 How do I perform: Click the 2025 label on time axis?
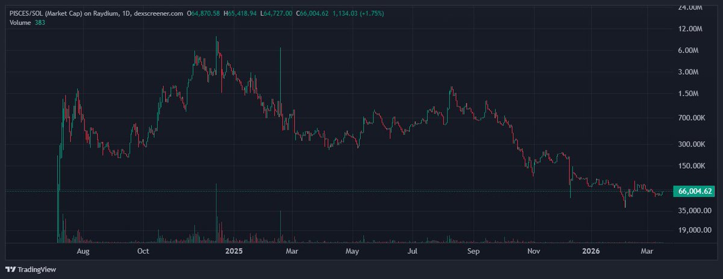tap(233, 251)
